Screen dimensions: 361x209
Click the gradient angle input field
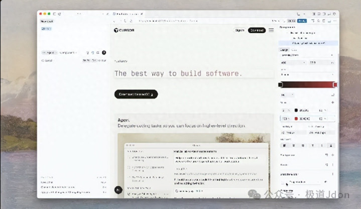click(x=287, y=95)
